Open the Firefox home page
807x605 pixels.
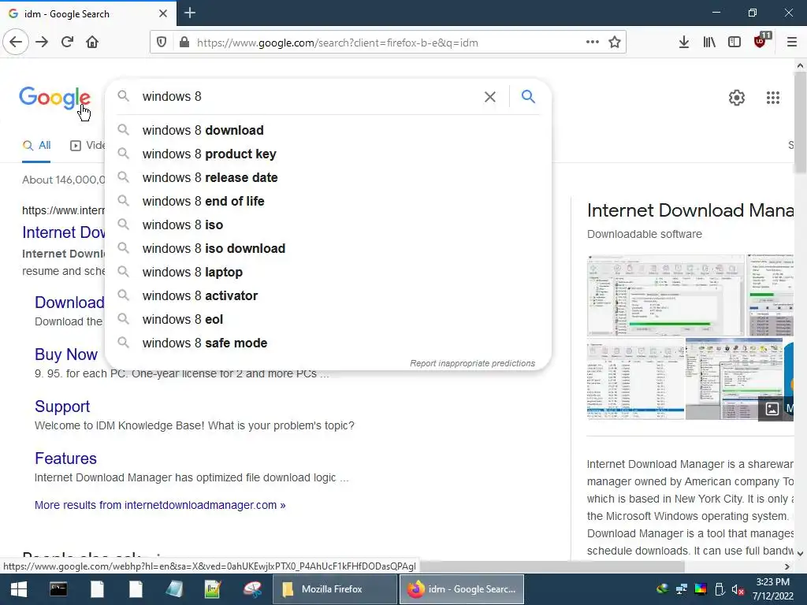click(92, 42)
